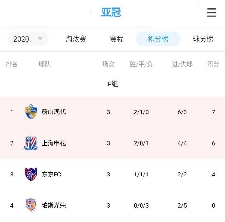This screenshot has height=222, width=225.
Task: Switch to the 淘汰赛 tab
Action: pos(76,39)
